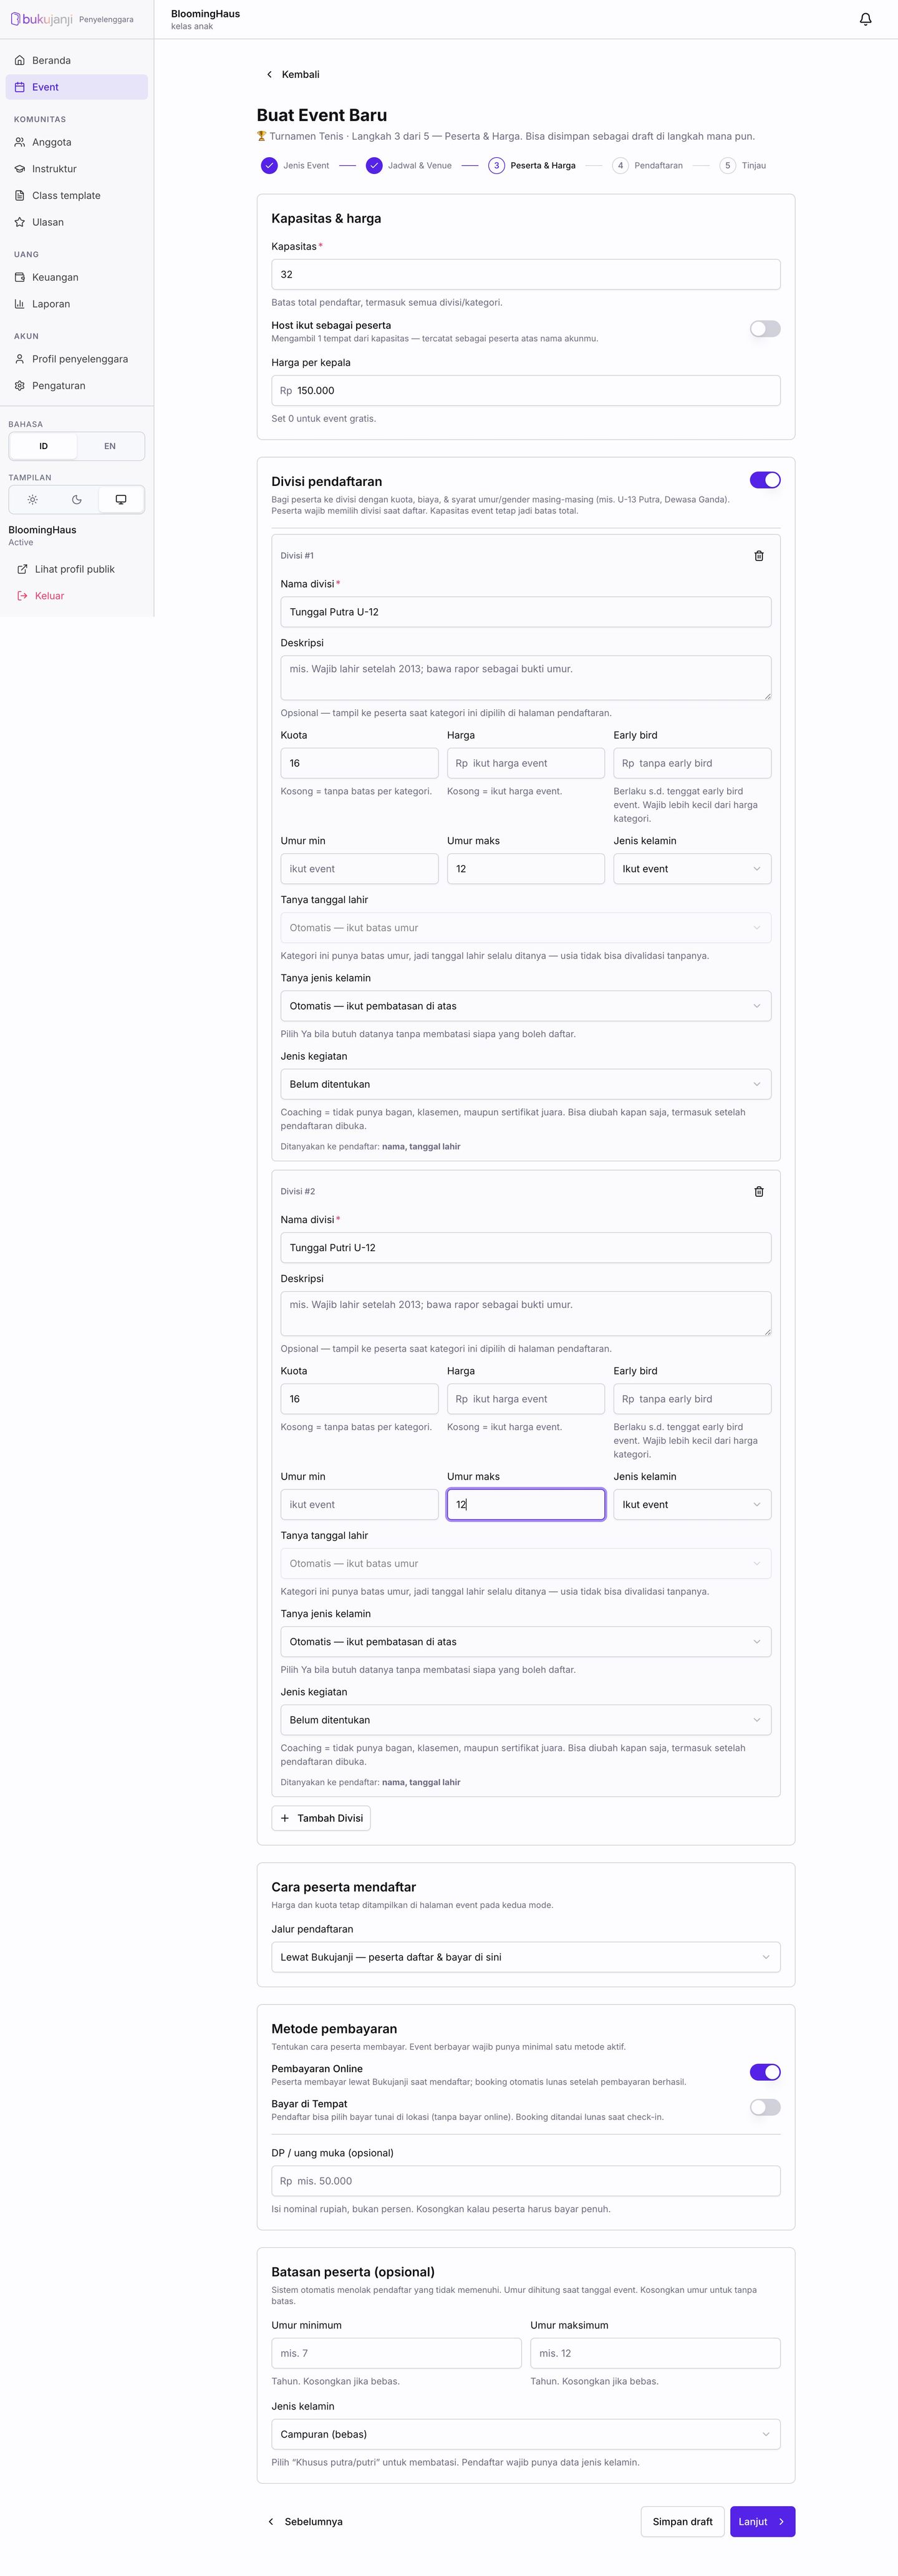Click the Profil penyelenggara person icon
898x2576 pixels.
(x=20, y=359)
